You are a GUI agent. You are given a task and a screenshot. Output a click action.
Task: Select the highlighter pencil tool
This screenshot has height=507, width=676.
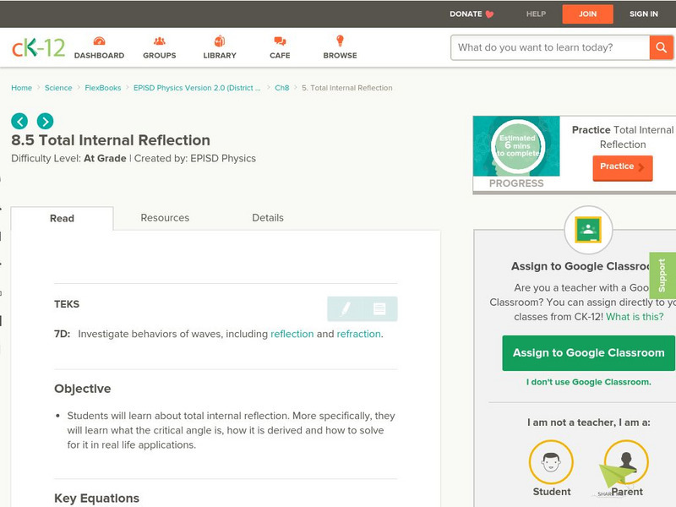click(x=345, y=309)
